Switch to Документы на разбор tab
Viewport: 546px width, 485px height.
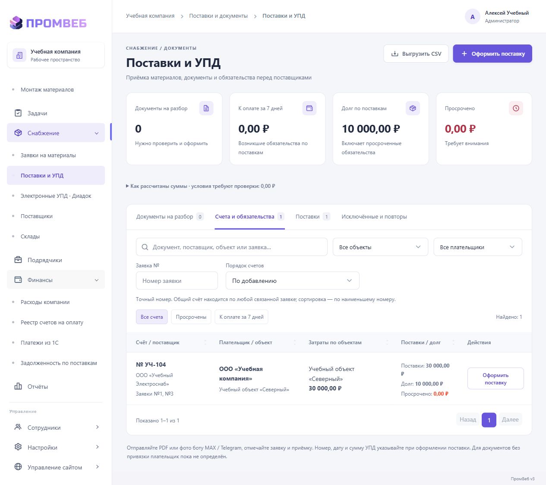click(170, 217)
